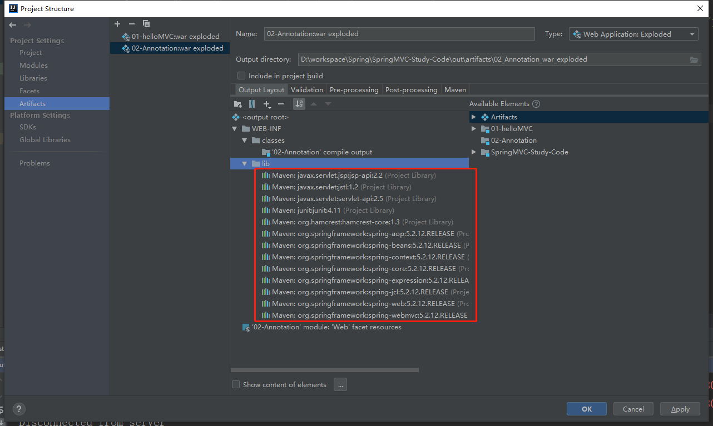Select the spring-context library entry

point(365,257)
